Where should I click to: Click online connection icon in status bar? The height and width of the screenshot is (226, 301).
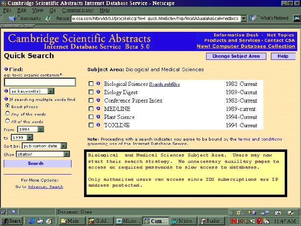pyautogui.click(x=13, y=212)
